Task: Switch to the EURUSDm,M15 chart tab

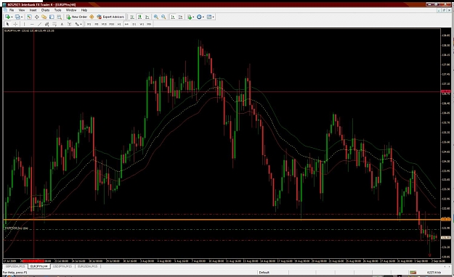Action: (x=88, y=266)
